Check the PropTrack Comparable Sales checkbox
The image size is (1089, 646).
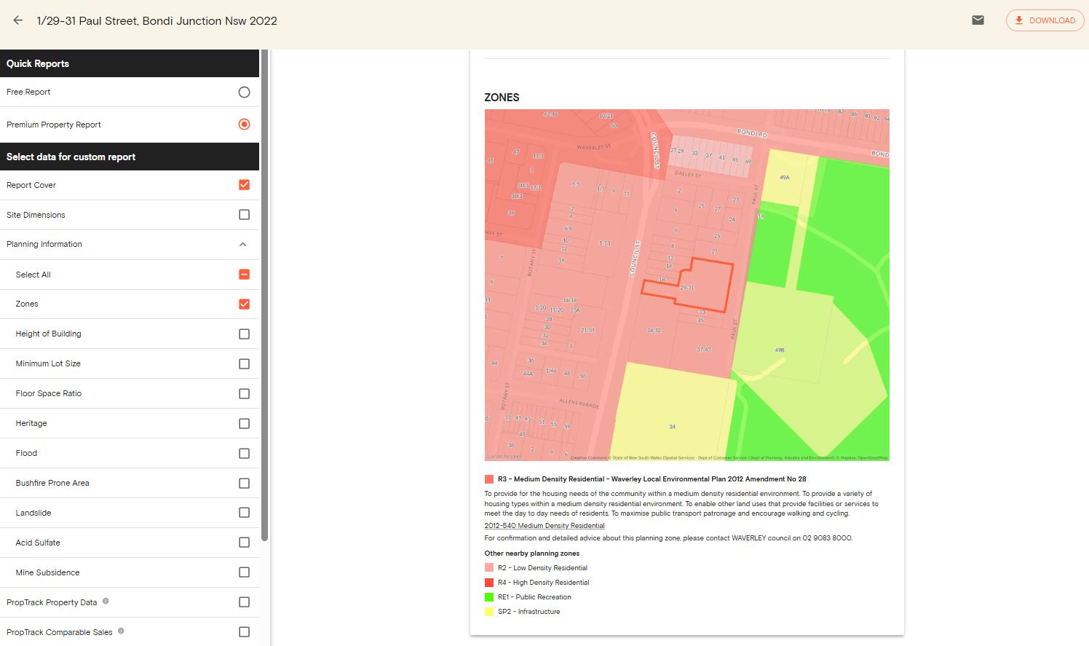[x=244, y=632]
